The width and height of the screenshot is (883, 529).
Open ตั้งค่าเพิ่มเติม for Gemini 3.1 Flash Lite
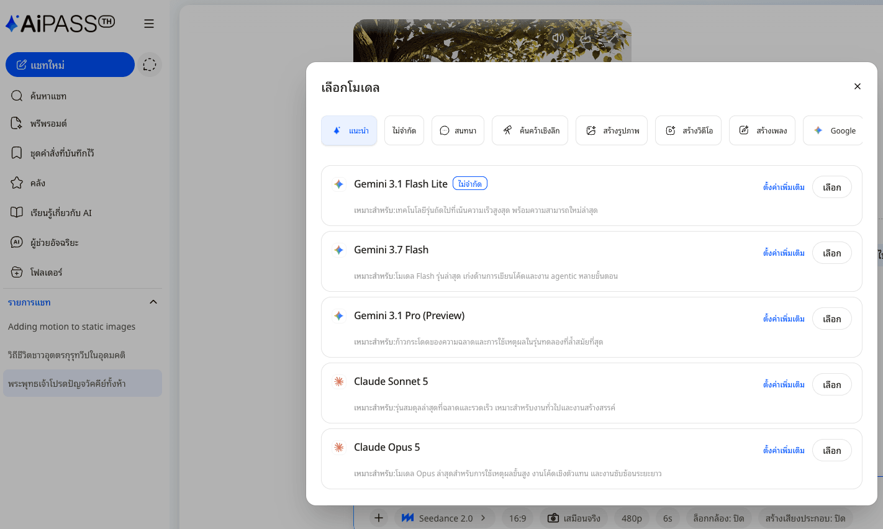point(784,187)
